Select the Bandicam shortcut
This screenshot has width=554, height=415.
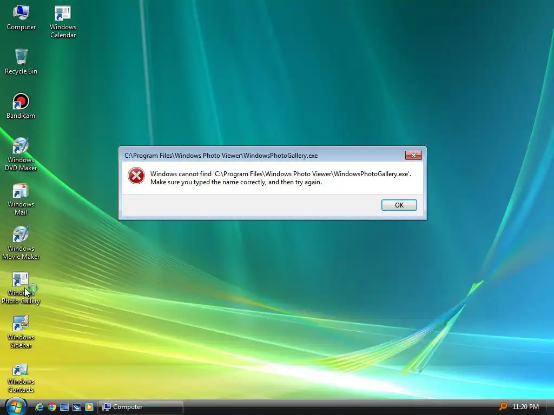coord(21,106)
